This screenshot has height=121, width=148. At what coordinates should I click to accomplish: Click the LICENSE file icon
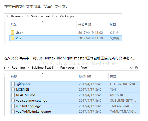[13, 89]
